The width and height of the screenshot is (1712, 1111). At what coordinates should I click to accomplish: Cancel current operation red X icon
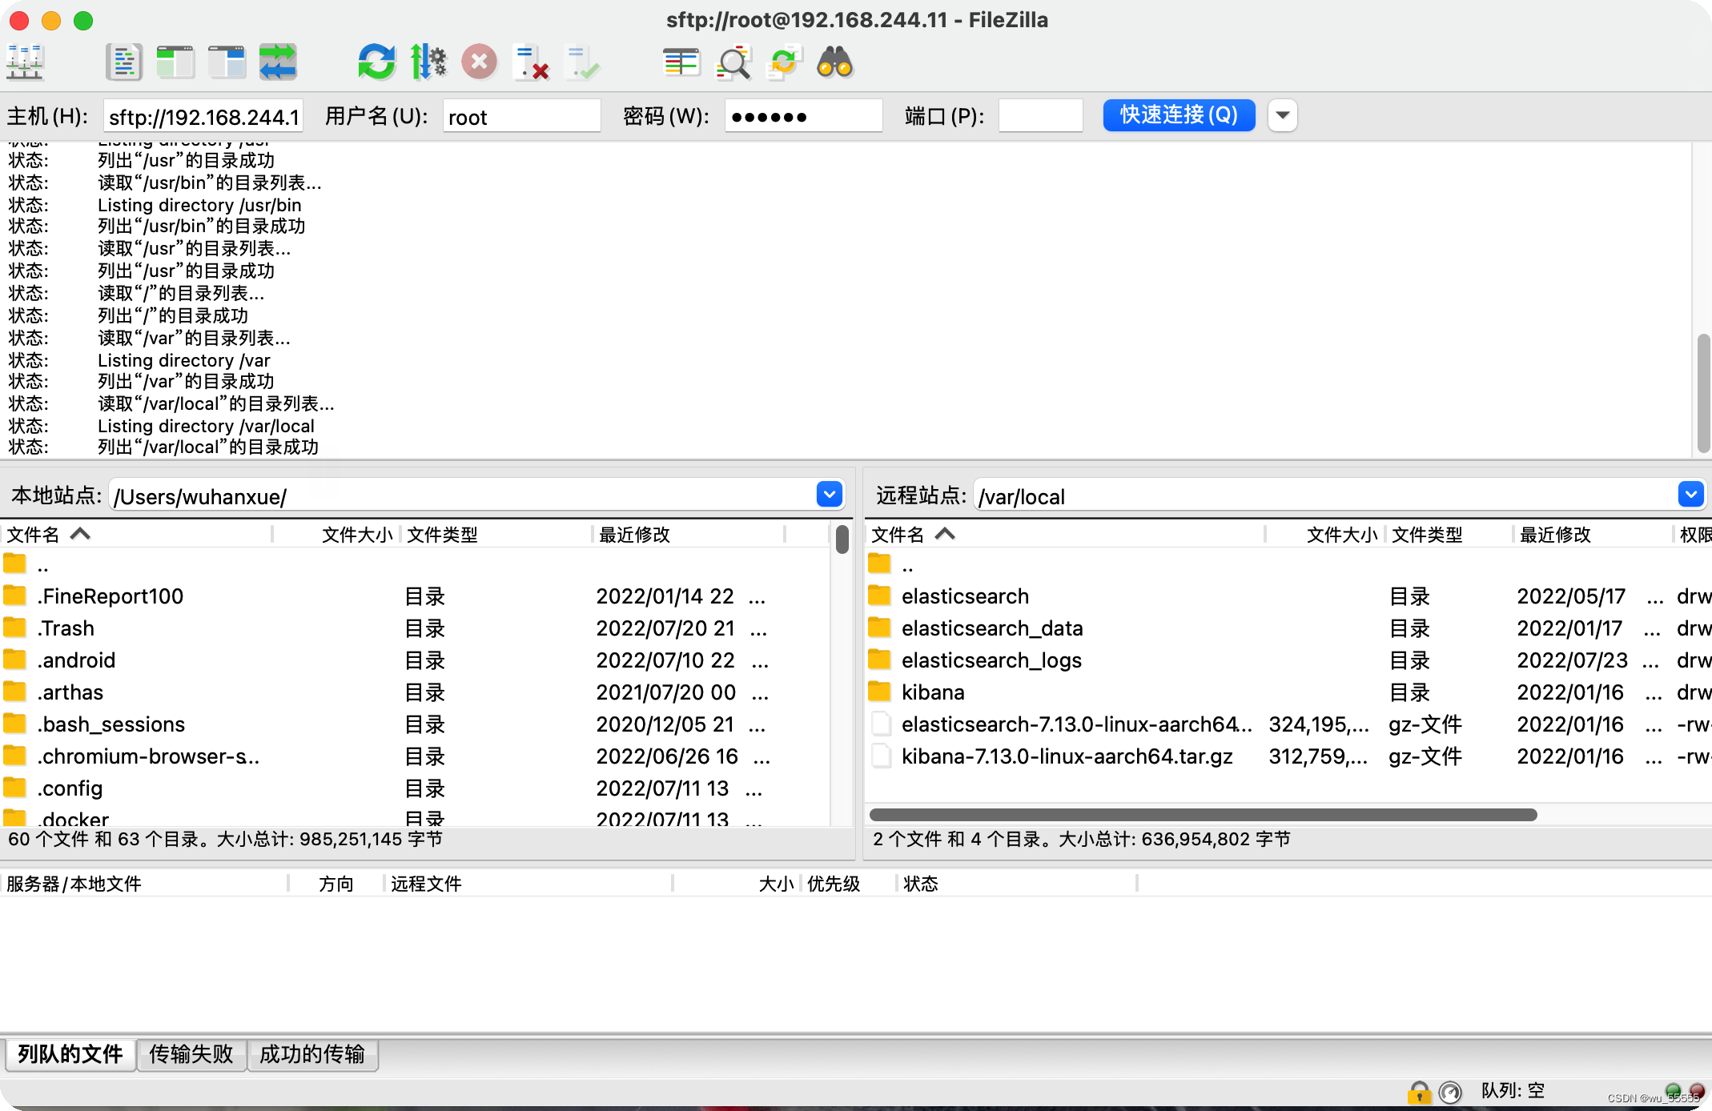click(x=480, y=62)
